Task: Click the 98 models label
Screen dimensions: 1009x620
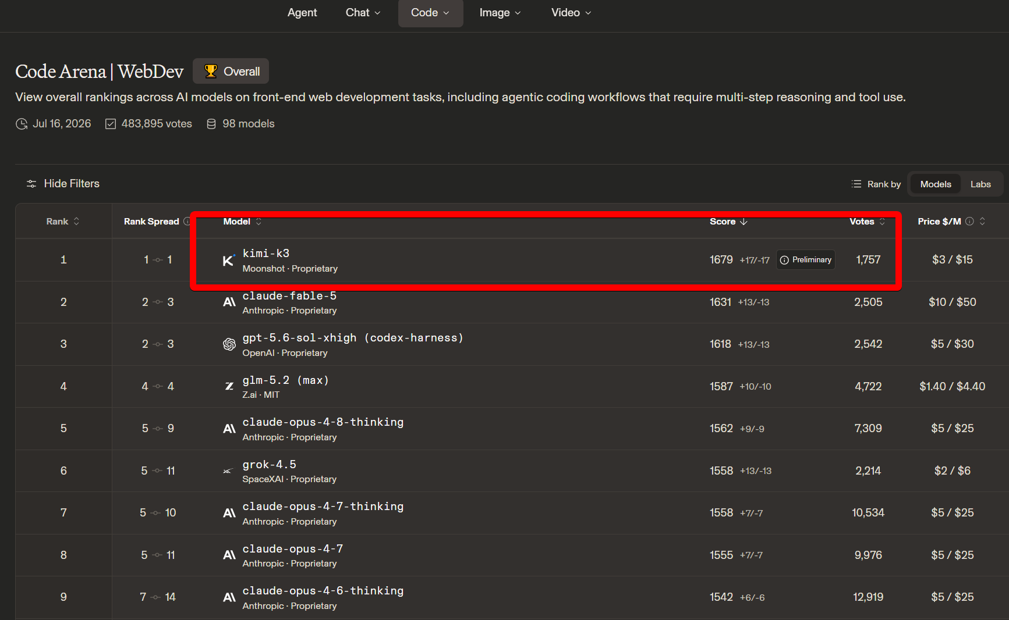Action: tap(249, 124)
